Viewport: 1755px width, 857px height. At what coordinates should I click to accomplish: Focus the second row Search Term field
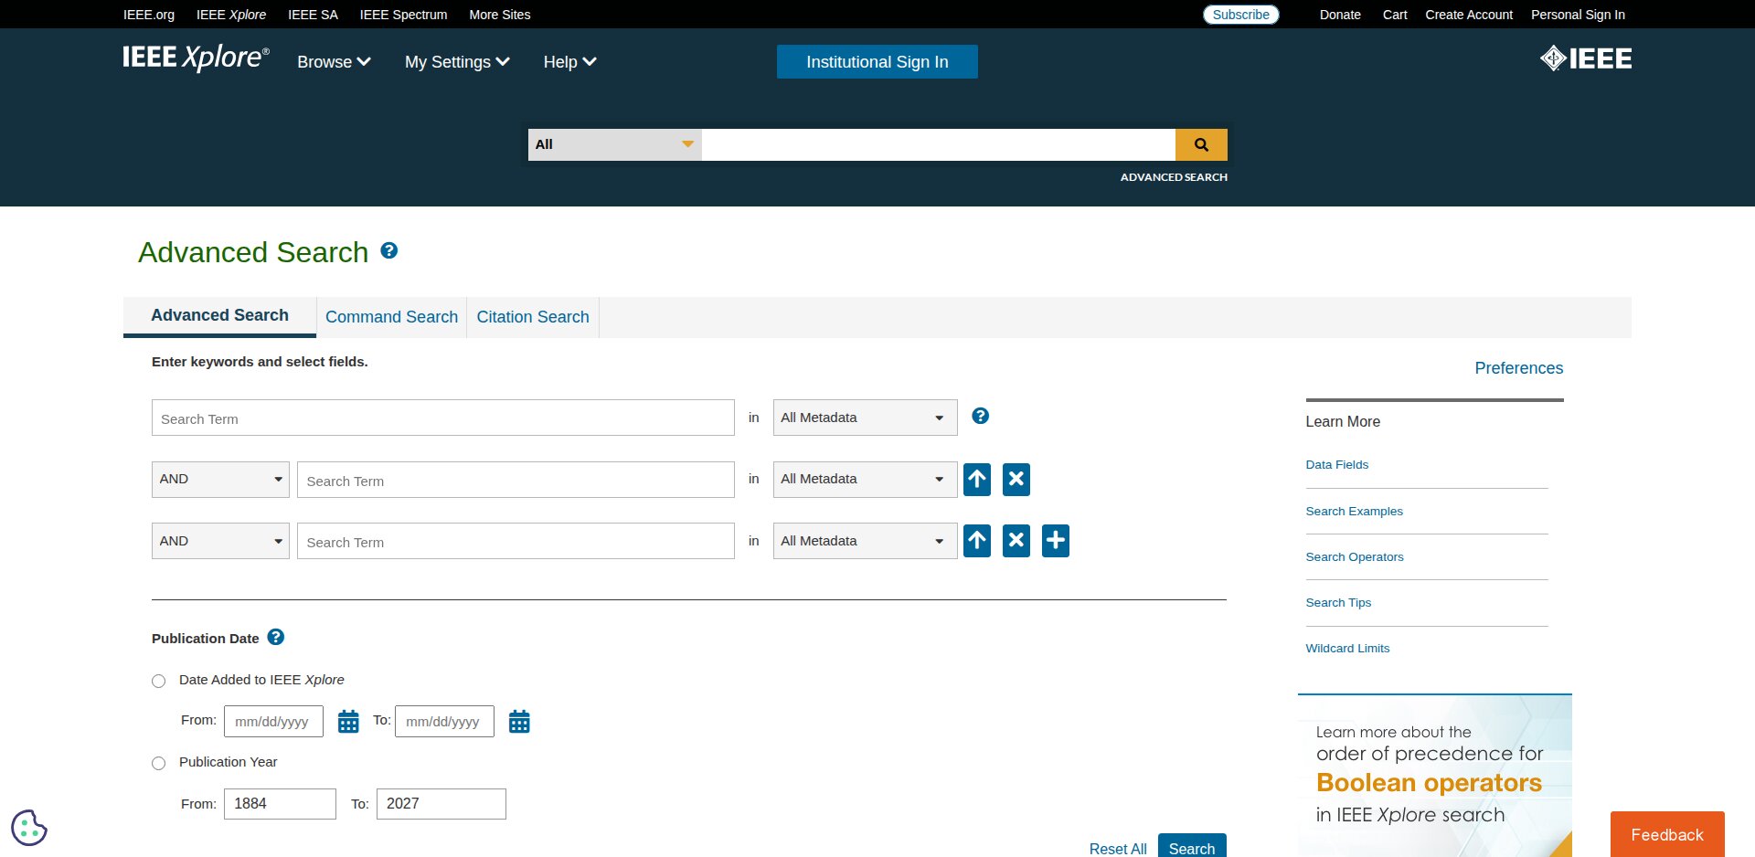tap(516, 480)
